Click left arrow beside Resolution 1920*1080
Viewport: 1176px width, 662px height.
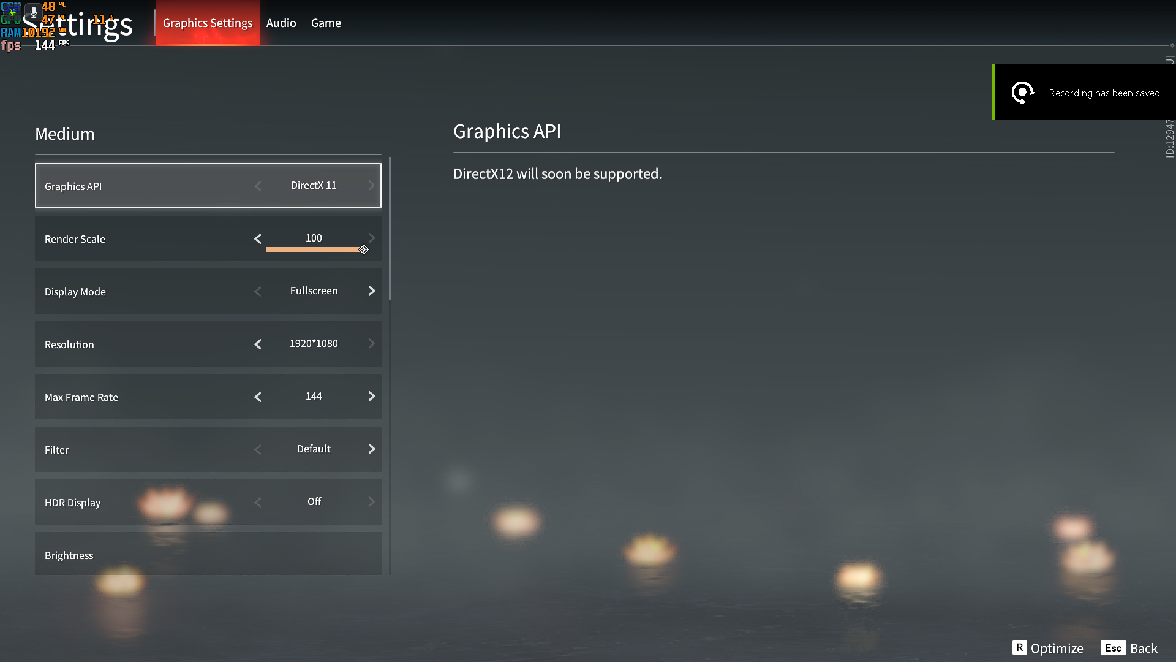[x=258, y=344]
